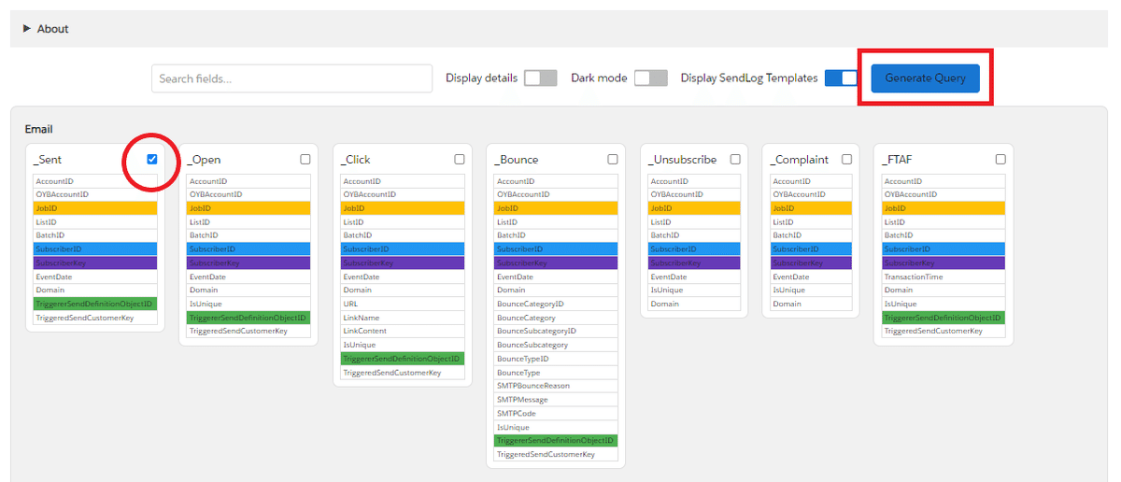This screenshot has width=1121, height=482.
Task: Select blue SubscriberID field in _Open
Action: tap(248, 249)
